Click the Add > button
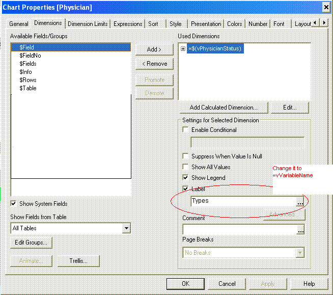 [154, 49]
